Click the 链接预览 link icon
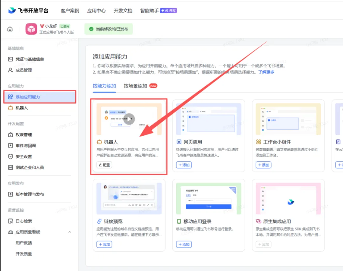Viewport: 343px width, 271px height. tap(99, 222)
